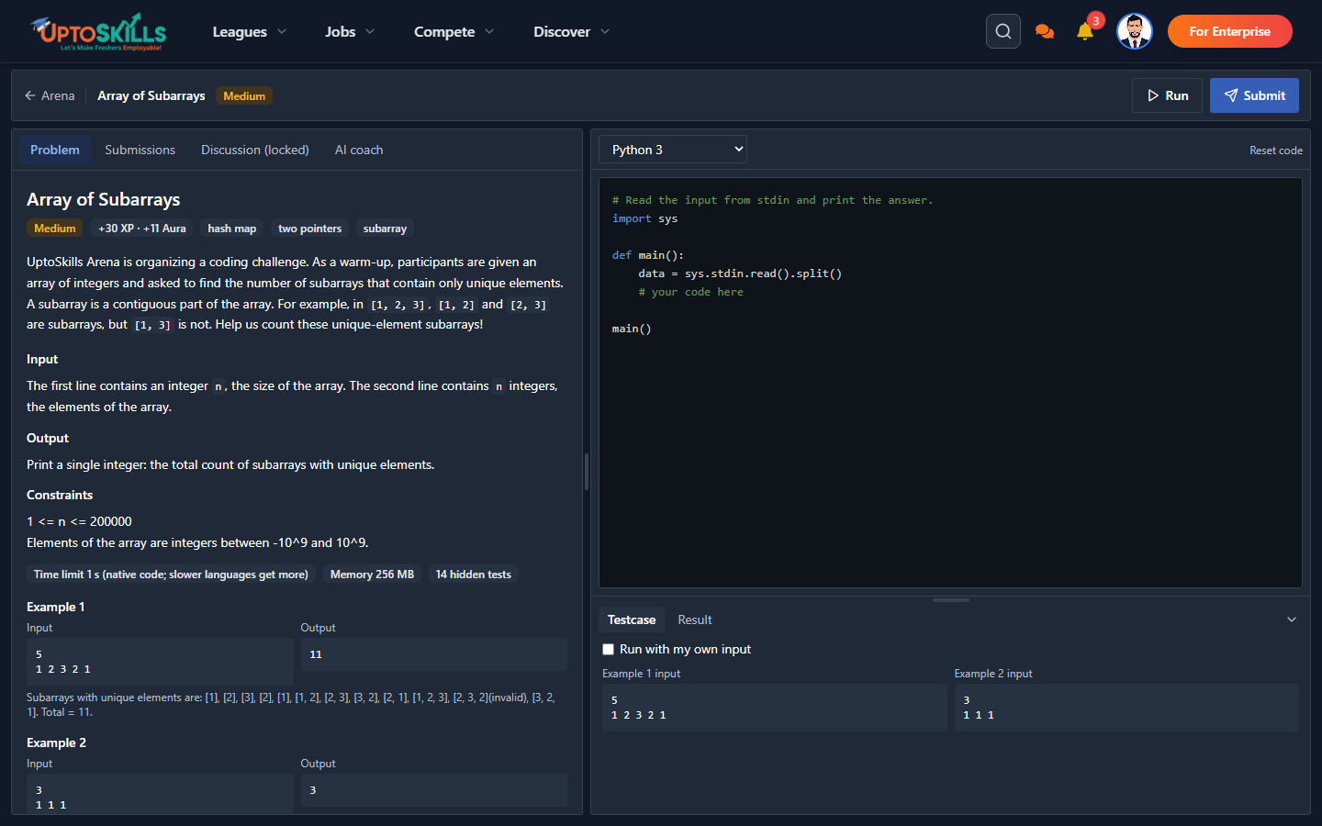Click the Memory 256 MB label
This screenshot has height=826, width=1322.
coord(372,575)
